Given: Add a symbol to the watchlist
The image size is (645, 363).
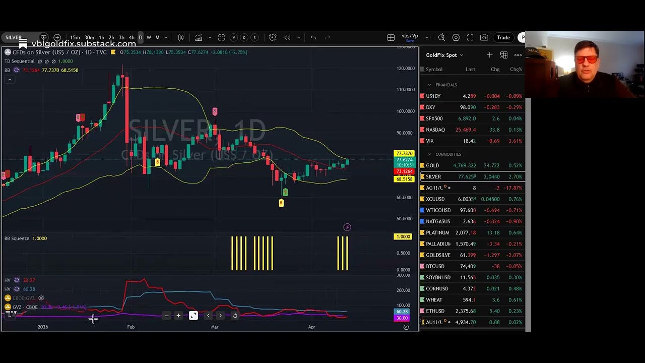Looking at the screenshot, I should [x=489, y=55].
